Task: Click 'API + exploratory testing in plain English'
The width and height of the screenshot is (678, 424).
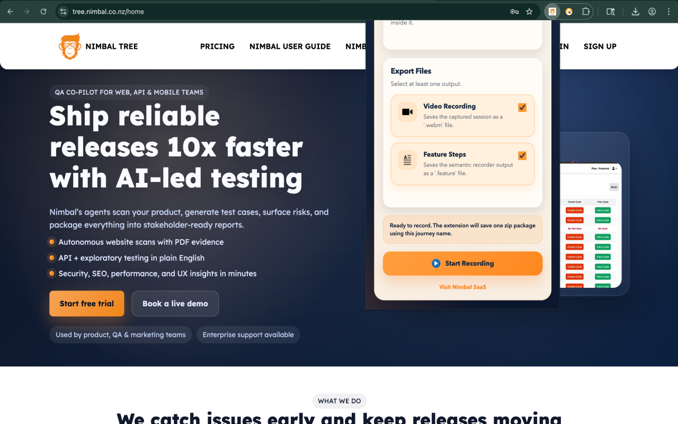Action: [131, 258]
